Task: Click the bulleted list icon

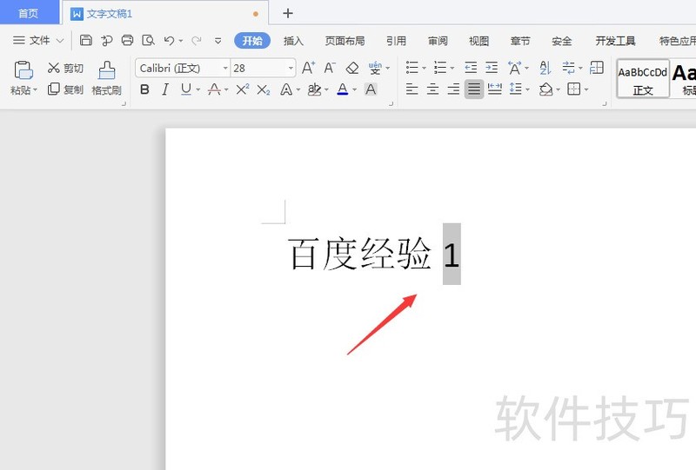Action: (412, 68)
